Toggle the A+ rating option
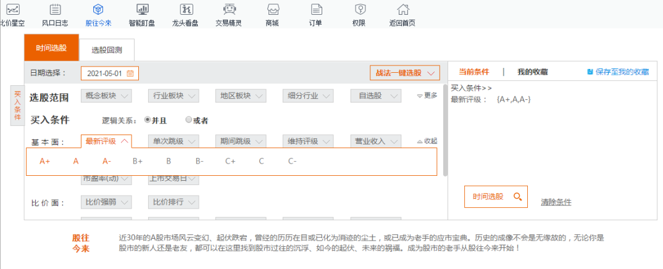663x269 pixels. [45, 161]
